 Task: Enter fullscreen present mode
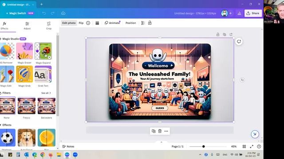[252, 146]
